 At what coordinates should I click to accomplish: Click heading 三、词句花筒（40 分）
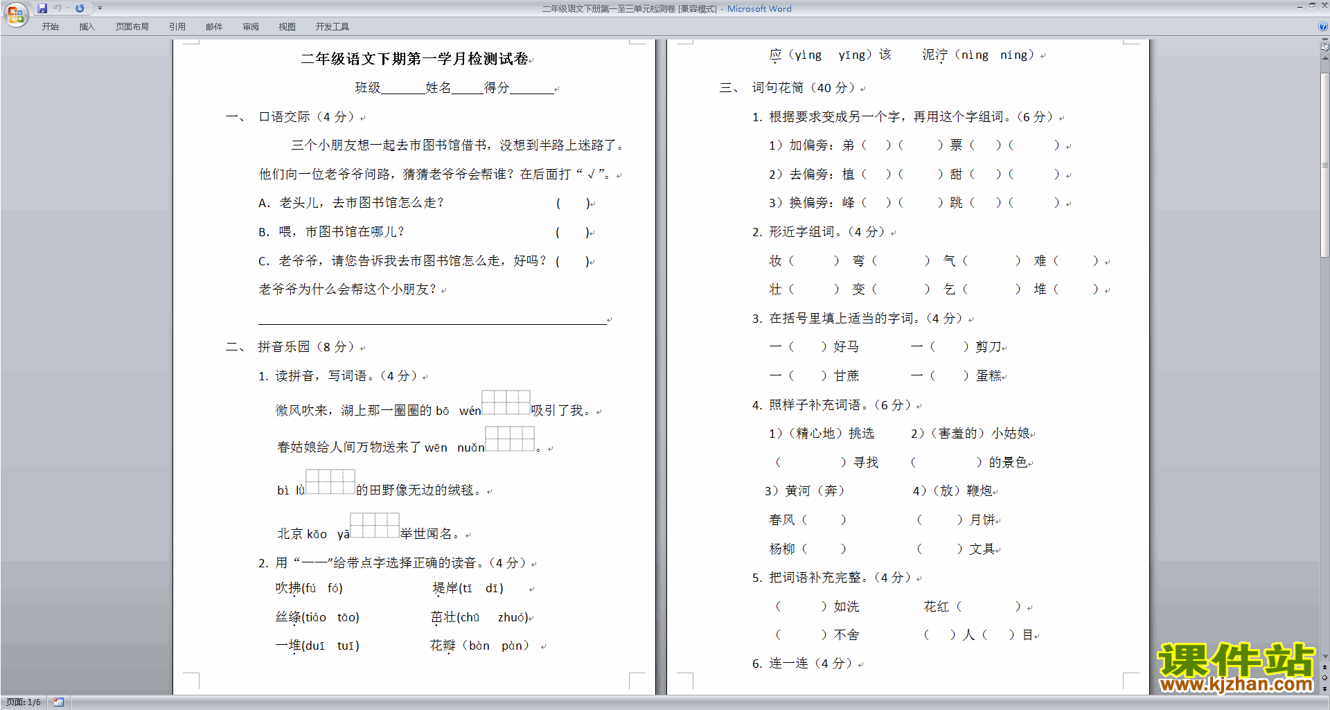coord(787,88)
